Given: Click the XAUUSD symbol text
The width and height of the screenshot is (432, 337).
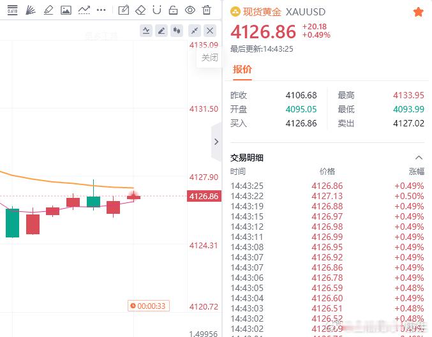Looking at the screenshot, I should coord(306,12).
